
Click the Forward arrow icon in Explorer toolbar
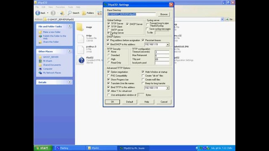click(x=53, y=13)
